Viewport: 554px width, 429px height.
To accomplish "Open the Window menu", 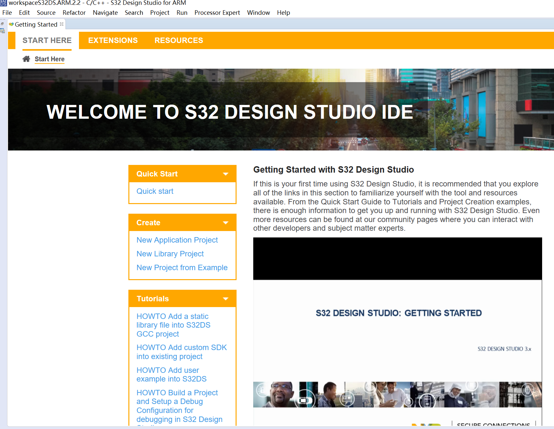I will pos(258,13).
